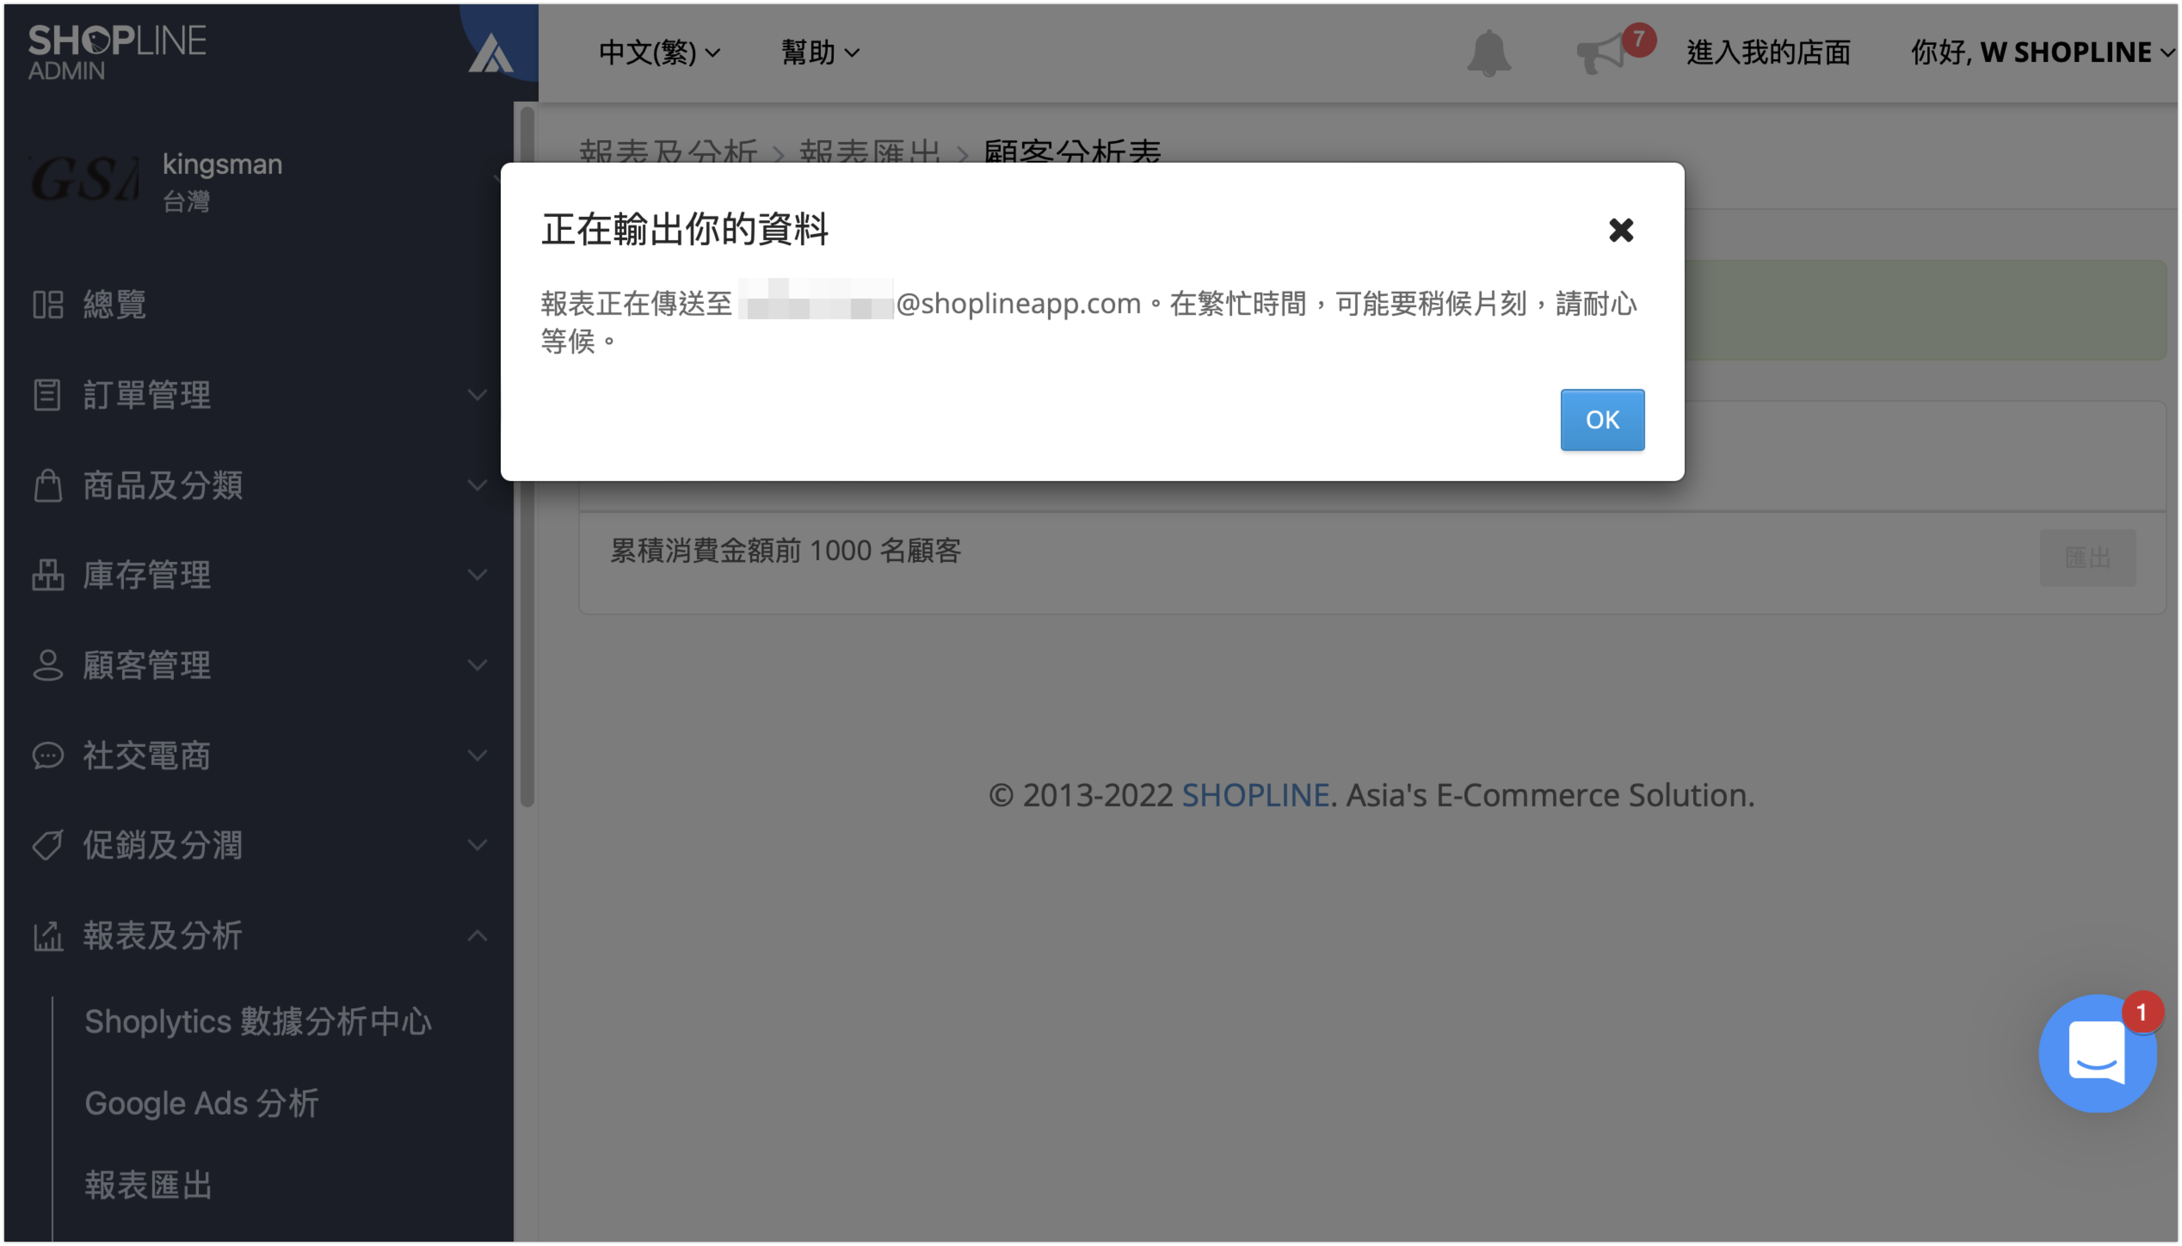
Task: Expand the 社交電商 chevron
Action: [478, 756]
